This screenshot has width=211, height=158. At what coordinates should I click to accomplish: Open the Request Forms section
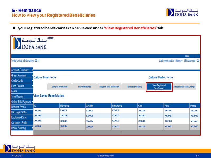pos(18,107)
